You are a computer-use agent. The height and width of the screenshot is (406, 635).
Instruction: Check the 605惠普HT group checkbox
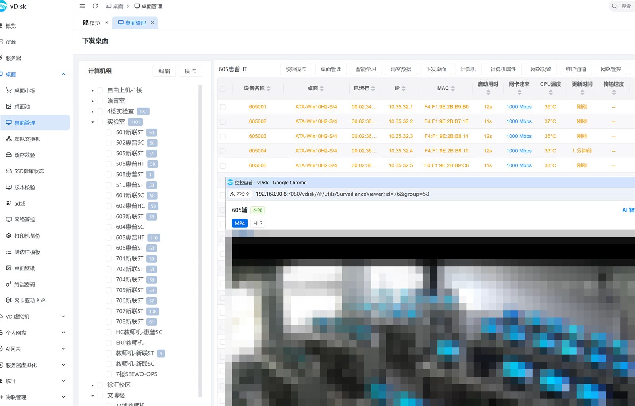point(109,237)
